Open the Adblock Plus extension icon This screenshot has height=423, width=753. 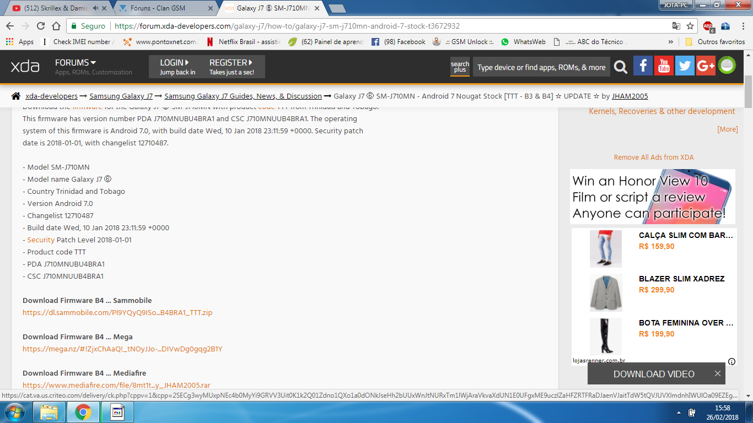pyautogui.click(x=708, y=26)
